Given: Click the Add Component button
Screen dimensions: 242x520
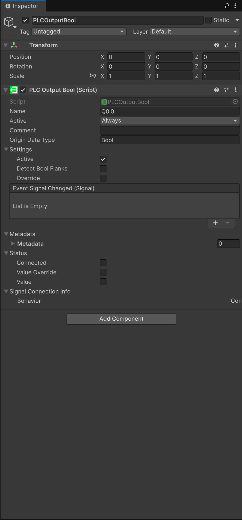Looking at the screenshot, I should 121,319.
